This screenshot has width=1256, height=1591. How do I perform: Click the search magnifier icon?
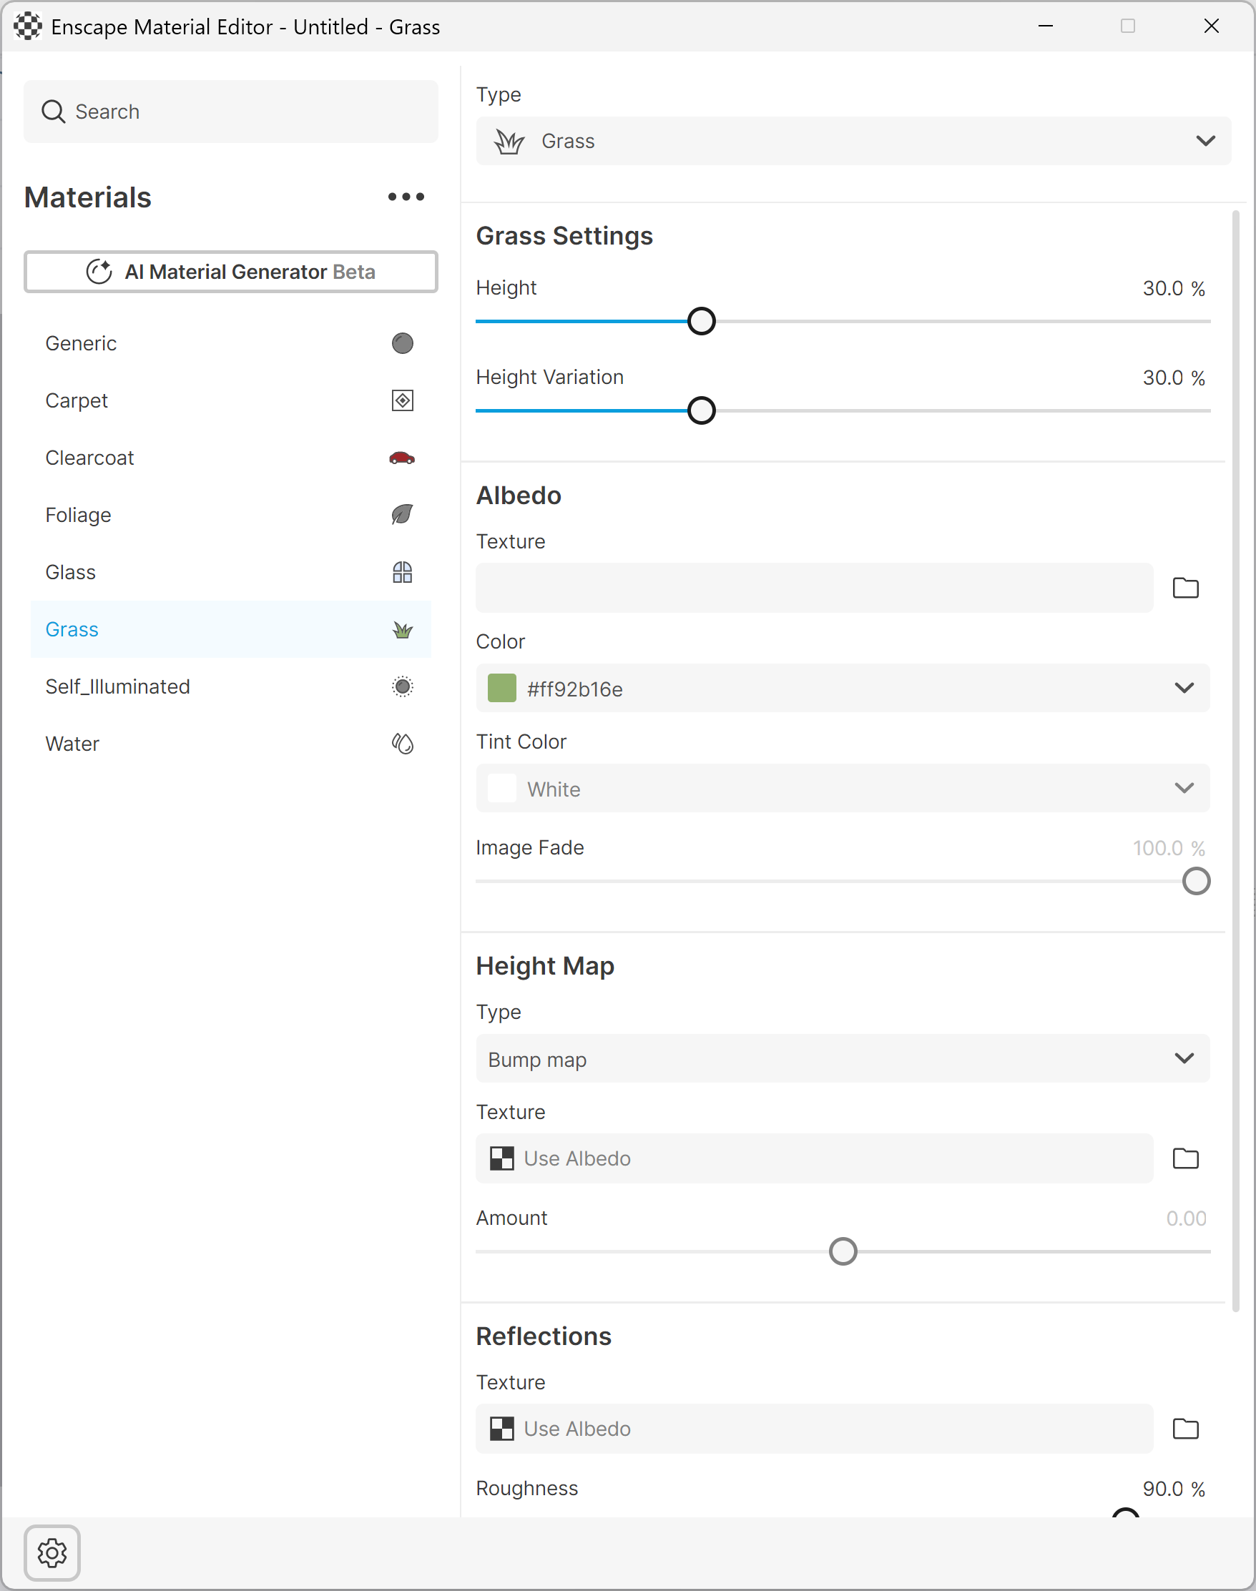[53, 112]
